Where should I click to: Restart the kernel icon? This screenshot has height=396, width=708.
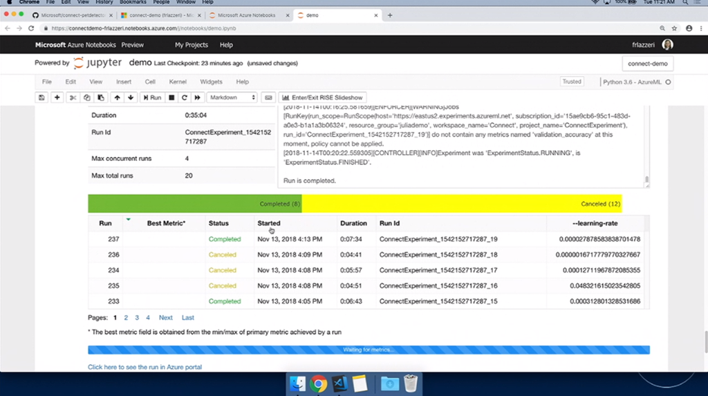[x=185, y=97]
